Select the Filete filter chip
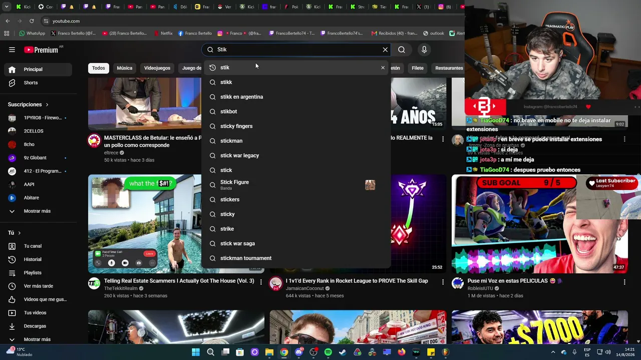This screenshot has width=641, height=360. tap(418, 68)
